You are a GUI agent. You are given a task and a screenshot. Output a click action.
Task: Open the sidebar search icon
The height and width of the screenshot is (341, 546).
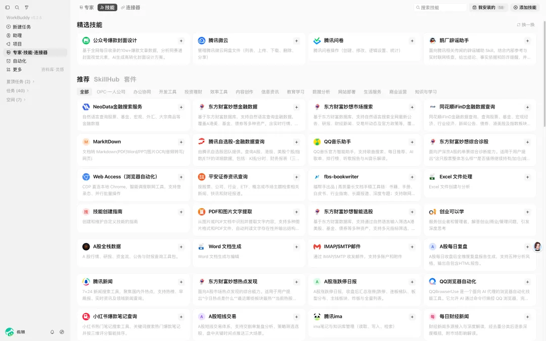click(x=17, y=7)
